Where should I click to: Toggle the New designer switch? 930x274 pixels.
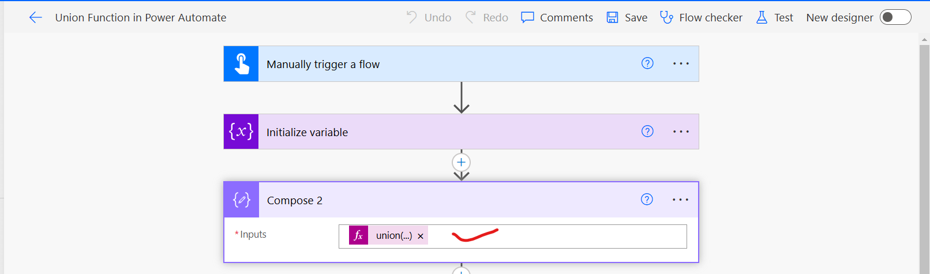895,17
